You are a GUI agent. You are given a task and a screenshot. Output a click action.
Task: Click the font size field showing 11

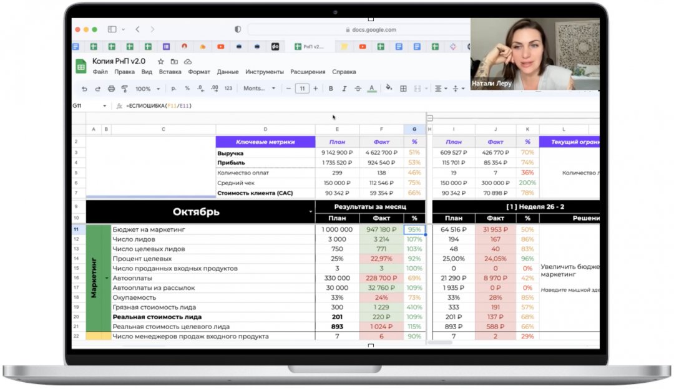[302, 89]
